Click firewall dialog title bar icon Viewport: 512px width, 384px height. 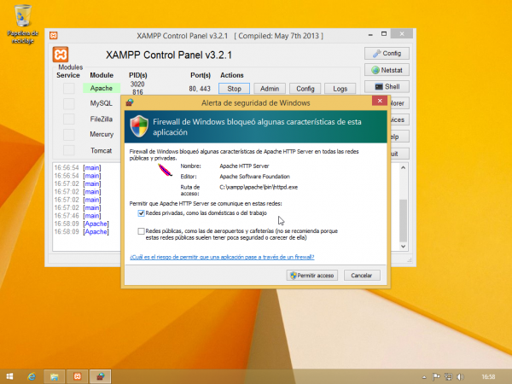(x=130, y=102)
